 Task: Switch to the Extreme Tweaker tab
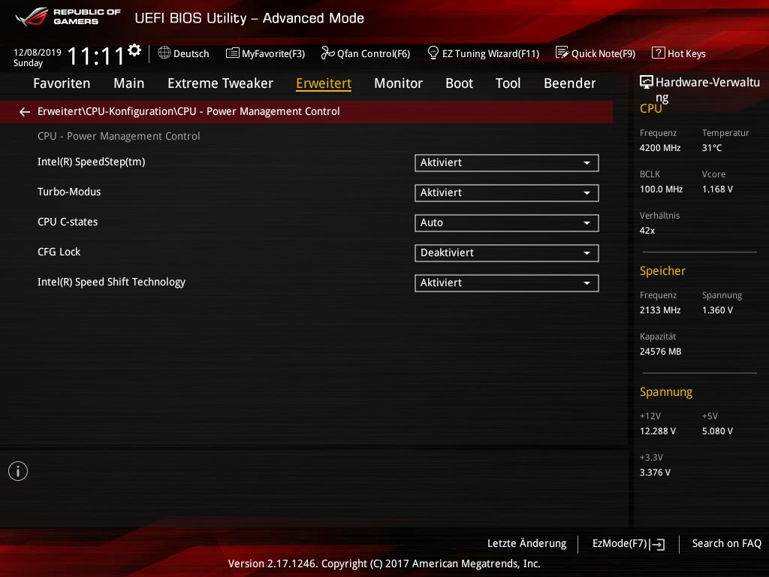(x=220, y=83)
